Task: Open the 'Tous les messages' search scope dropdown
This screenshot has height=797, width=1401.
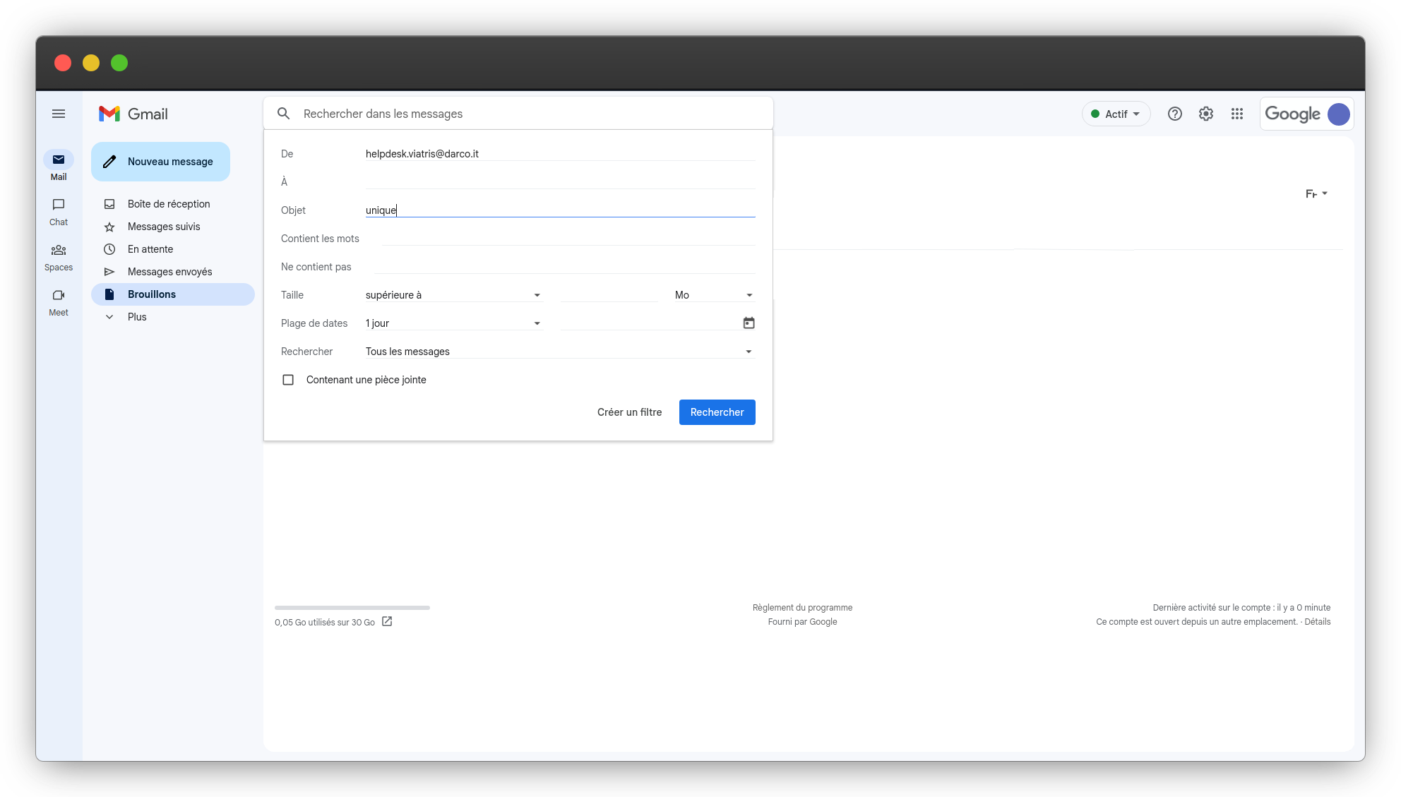Action: pos(559,352)
